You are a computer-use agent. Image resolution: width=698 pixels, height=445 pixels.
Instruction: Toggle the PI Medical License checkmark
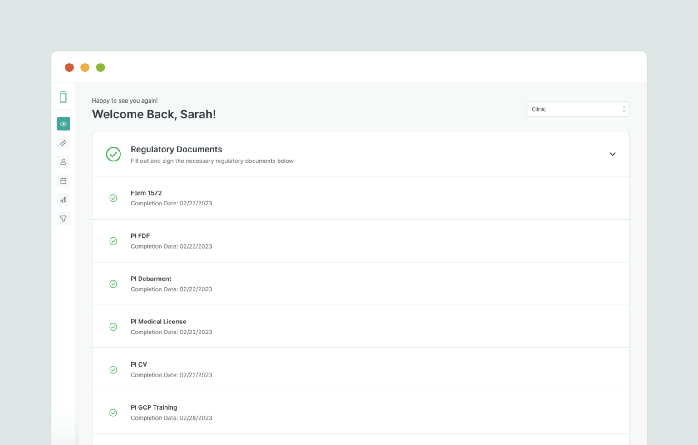113,327
